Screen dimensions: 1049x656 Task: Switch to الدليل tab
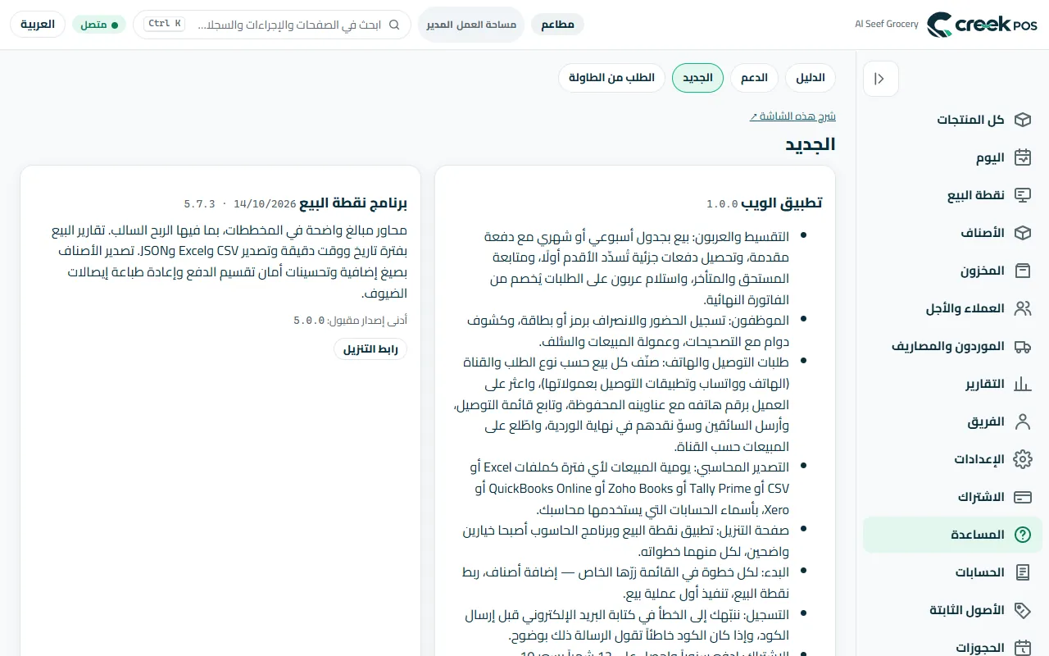(811, 78)
